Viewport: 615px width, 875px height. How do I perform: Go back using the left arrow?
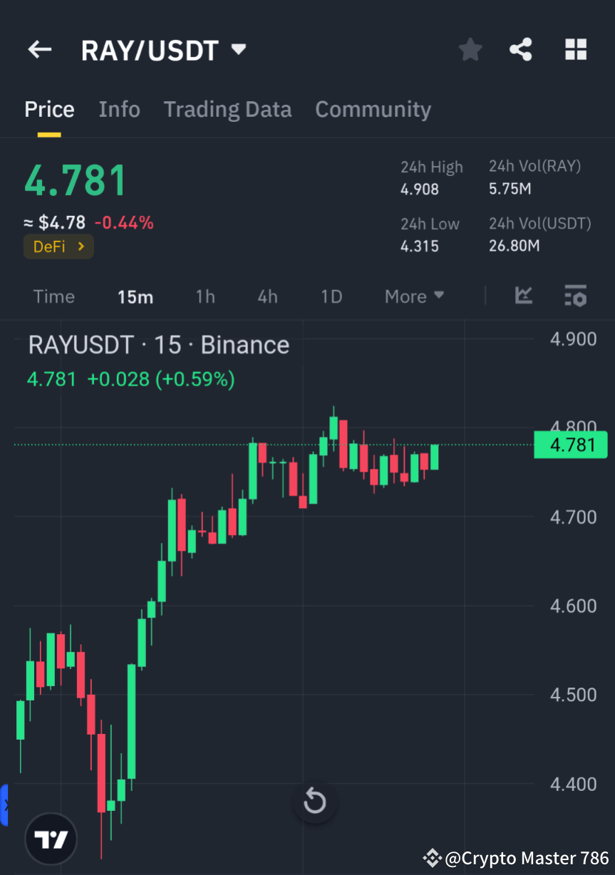coord(39,49)
